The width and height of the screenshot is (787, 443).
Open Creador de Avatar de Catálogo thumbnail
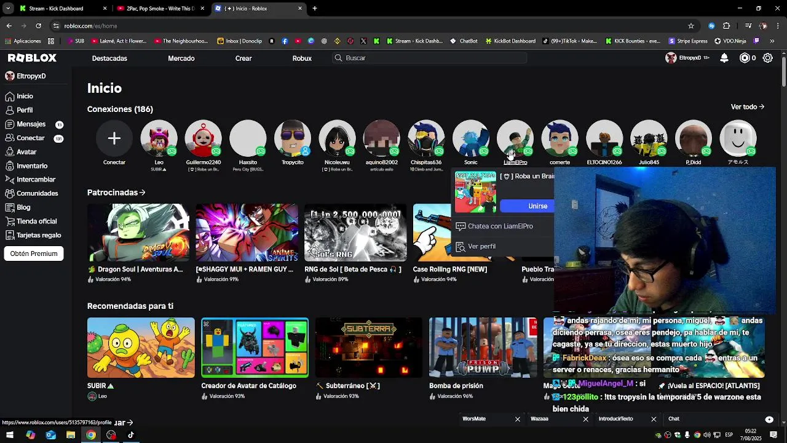(x=255, y=348)
